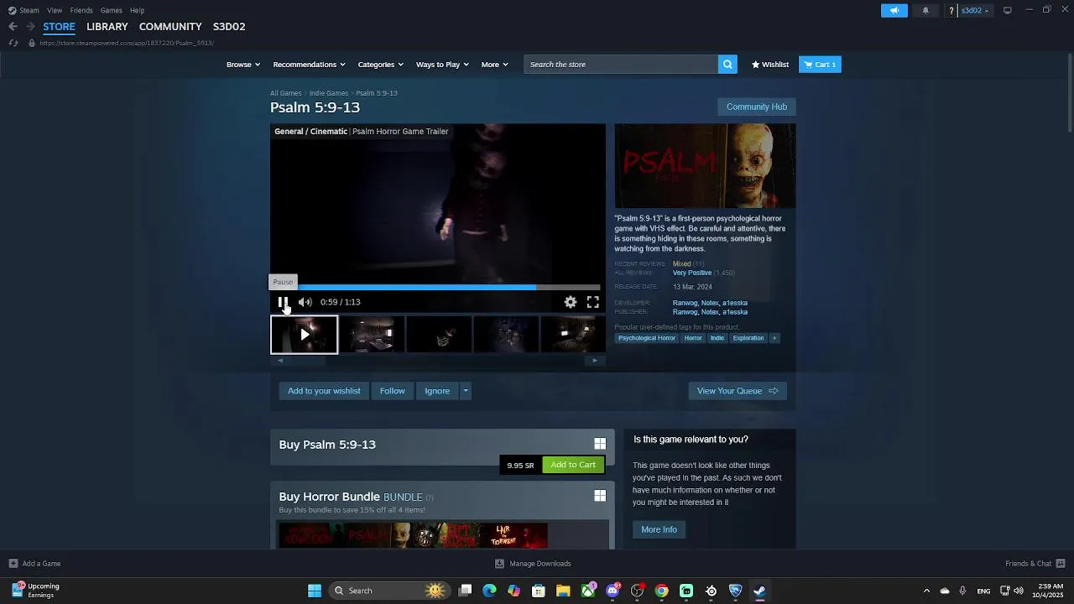The width and height of the screenshot is (1074, 604).
Task: Open Windows Start menu
Action: pos(315,591)
